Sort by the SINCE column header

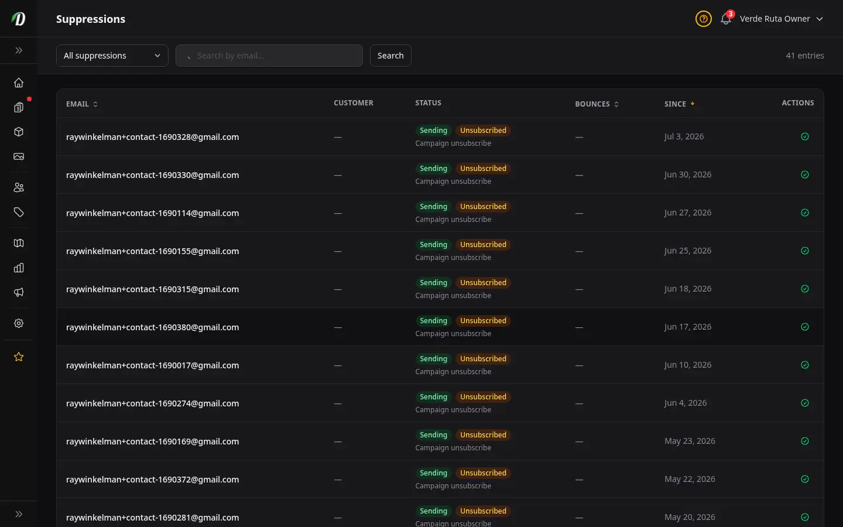679,104
